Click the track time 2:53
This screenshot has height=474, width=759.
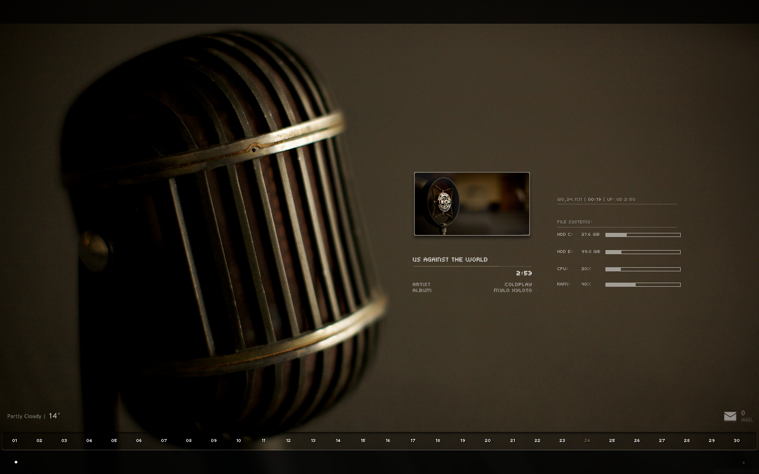pyautogui.click(x=524, y=273)
